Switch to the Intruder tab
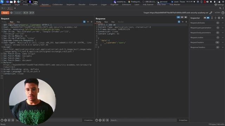Viewport: 225px width, 126px height. click(34, 5)
